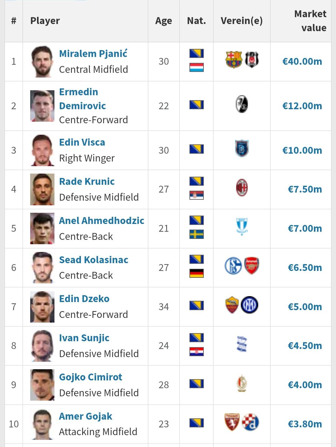Click Edin Visca's player photo
Viewport: 336px width, 447px height.
[x=42, y=150]
